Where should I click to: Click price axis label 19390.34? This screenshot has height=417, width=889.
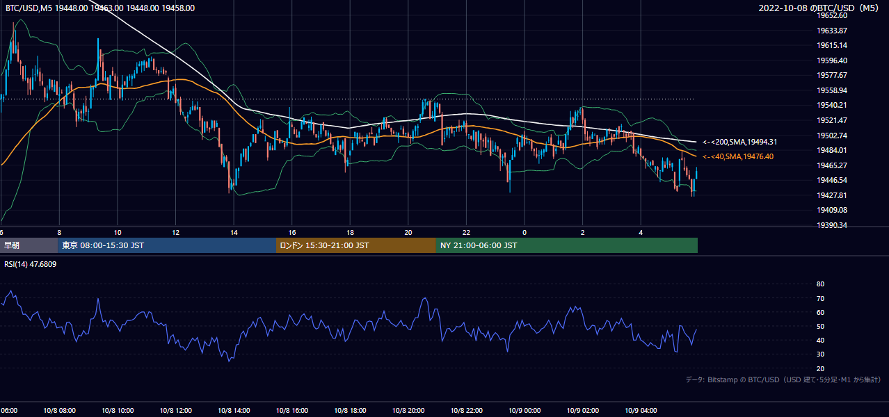click(831, 225)
